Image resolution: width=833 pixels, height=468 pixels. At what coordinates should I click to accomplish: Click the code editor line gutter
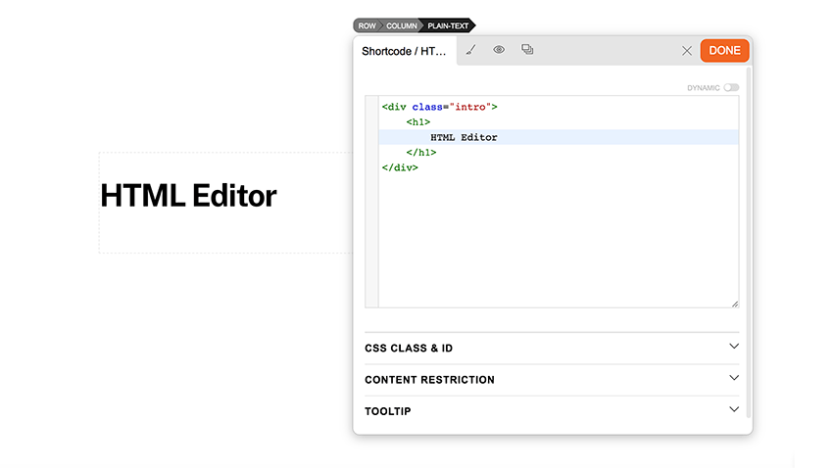coord(371,202)
